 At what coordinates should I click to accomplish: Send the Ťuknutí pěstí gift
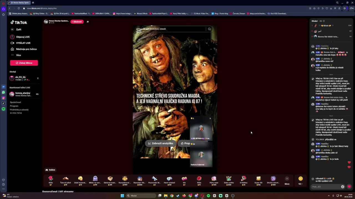[65, 181]
